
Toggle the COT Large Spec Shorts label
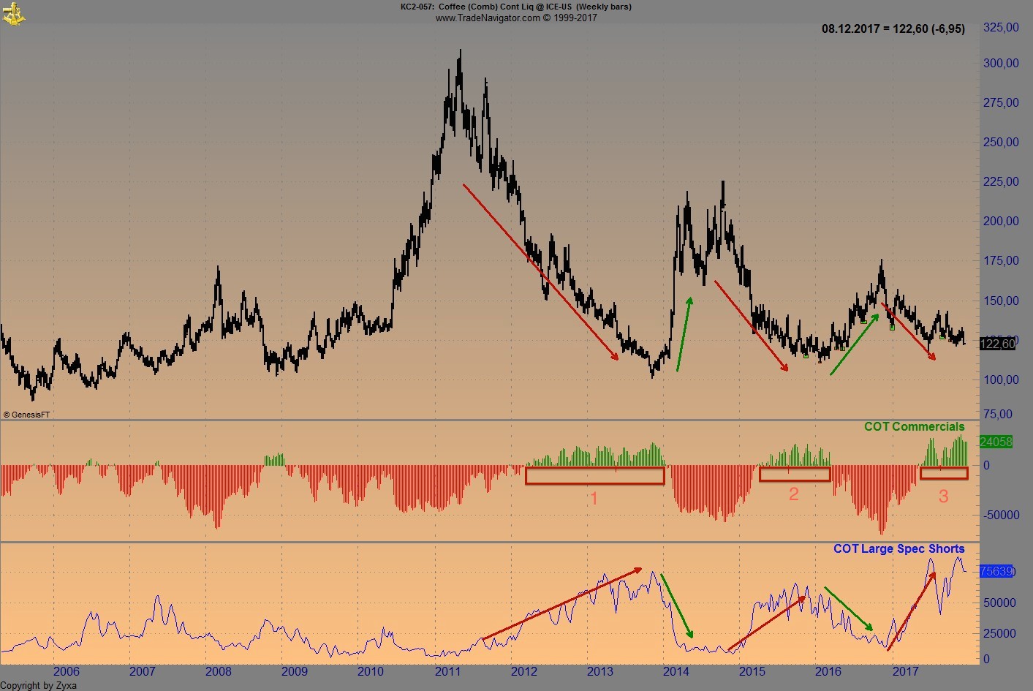(898, 548)
